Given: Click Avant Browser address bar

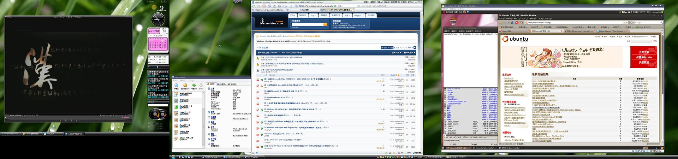Looking at the screenshot, I should point(316,6).
